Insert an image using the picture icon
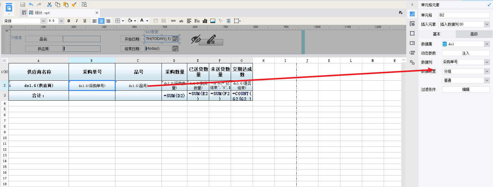 point(213,21)
